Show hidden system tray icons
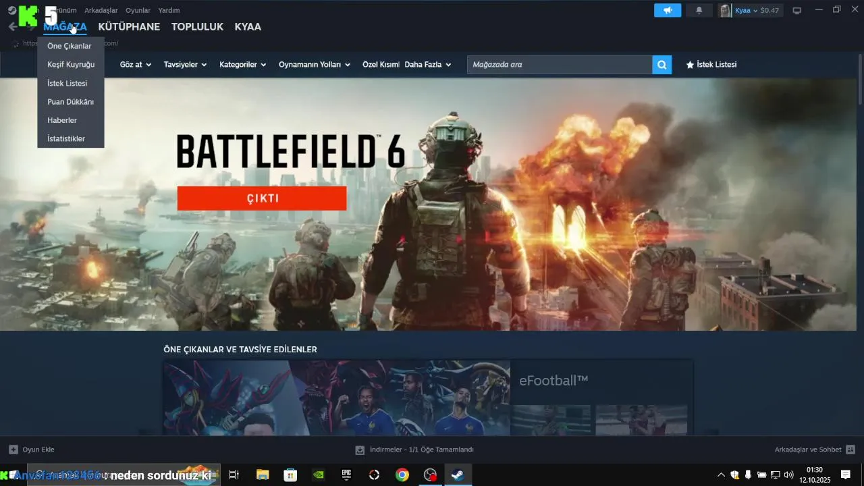This screenshot has width=864, height=486. (721, 475)
